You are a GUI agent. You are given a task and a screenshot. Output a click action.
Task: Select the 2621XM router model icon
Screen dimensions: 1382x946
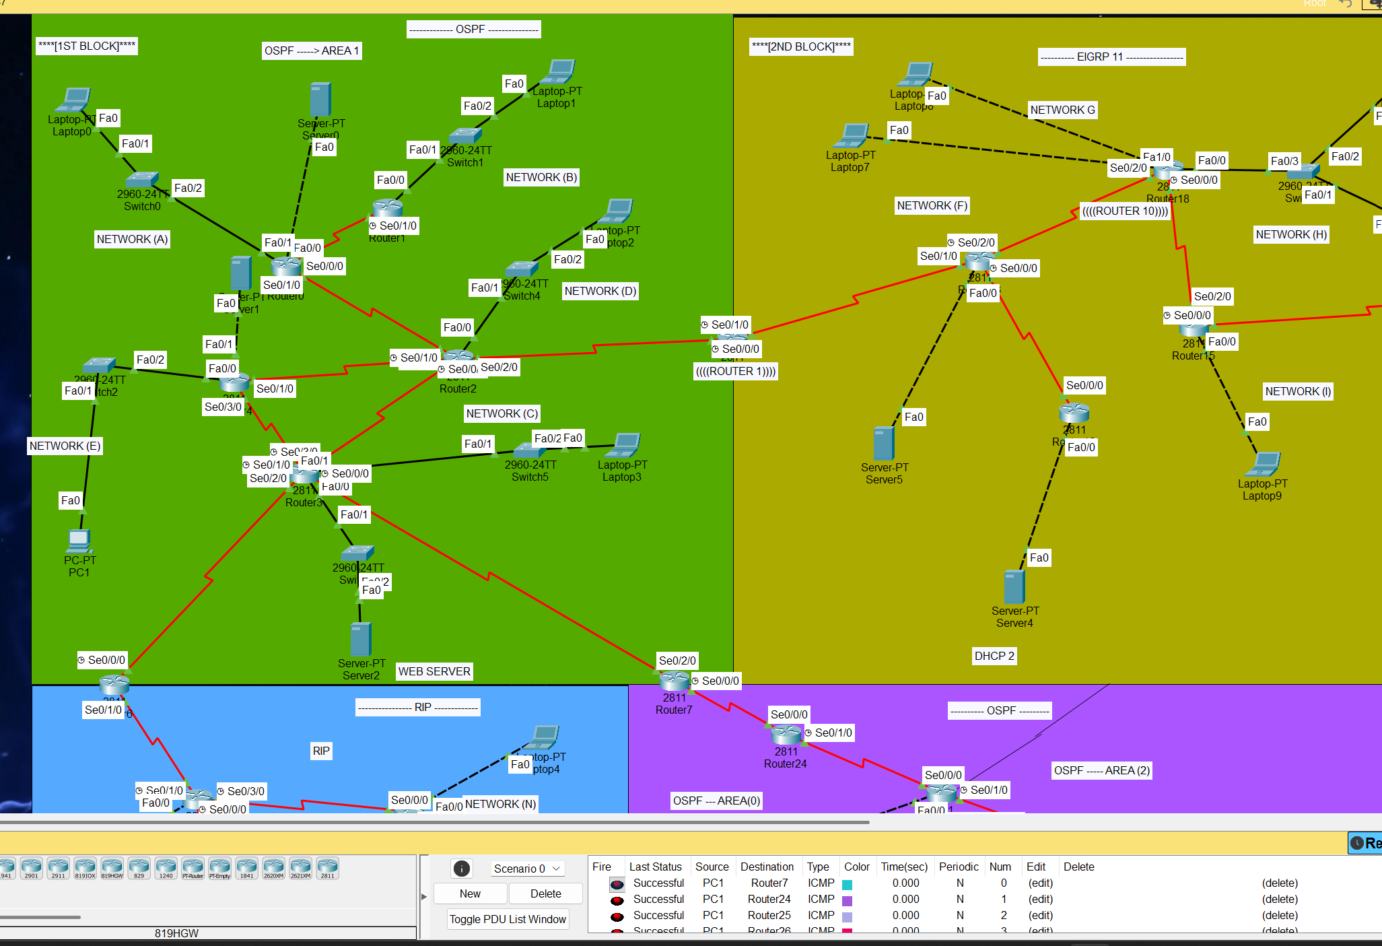click(301, 869)
